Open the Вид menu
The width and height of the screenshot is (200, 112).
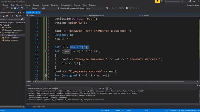[12, 5]
